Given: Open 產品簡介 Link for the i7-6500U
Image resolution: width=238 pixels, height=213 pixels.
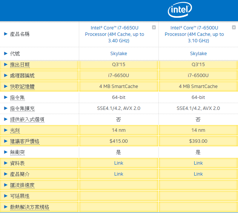Looking at the screenshot, I should 198,174.
